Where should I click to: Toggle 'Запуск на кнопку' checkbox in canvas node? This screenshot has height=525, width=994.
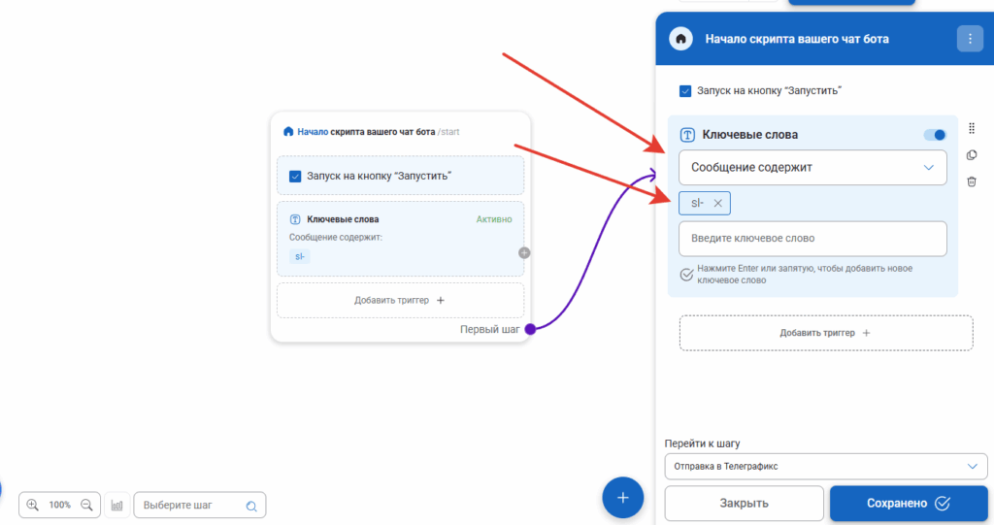click(295, 176)
